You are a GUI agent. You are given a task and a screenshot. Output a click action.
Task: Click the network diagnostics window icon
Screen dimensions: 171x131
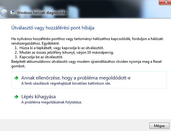[x=13, y=12]
